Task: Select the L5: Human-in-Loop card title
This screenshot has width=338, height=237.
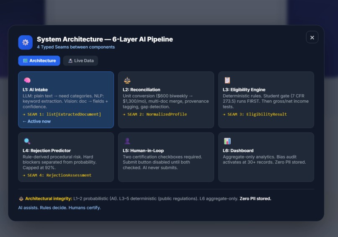Action: (143, 151)
